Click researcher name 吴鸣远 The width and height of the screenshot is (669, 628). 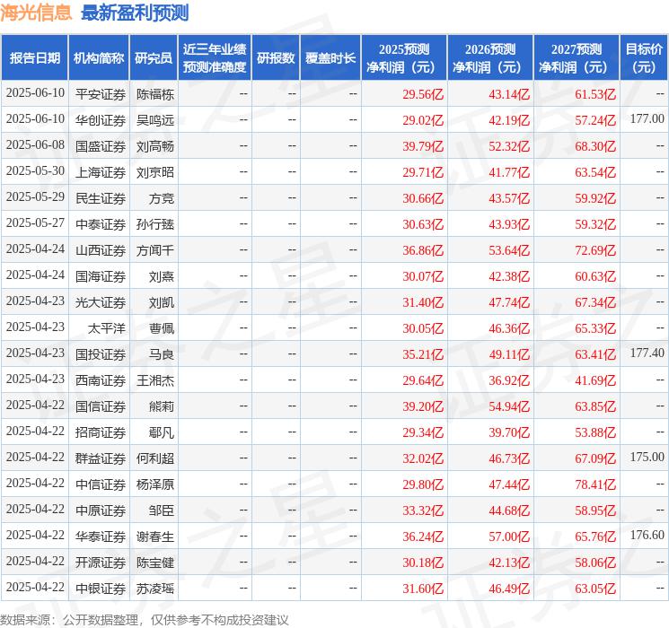point(155,120)
